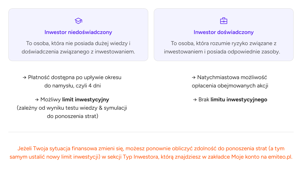Screen dimensions: 302x169
Task: Click the briefcase icon
Action: [224, 21]
